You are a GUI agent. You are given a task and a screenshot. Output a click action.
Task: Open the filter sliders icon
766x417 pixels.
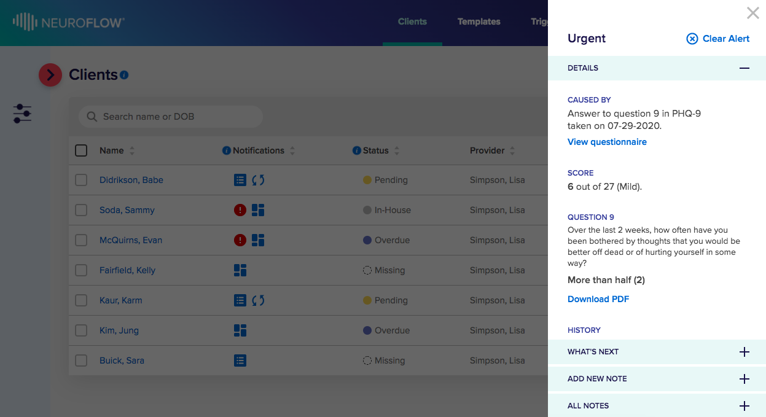[x=22, y=113]
